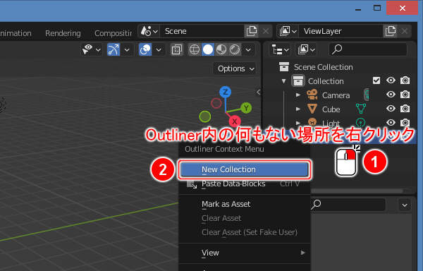
Task: Open gizmo settings dropdown arrow
Action: 127,49
